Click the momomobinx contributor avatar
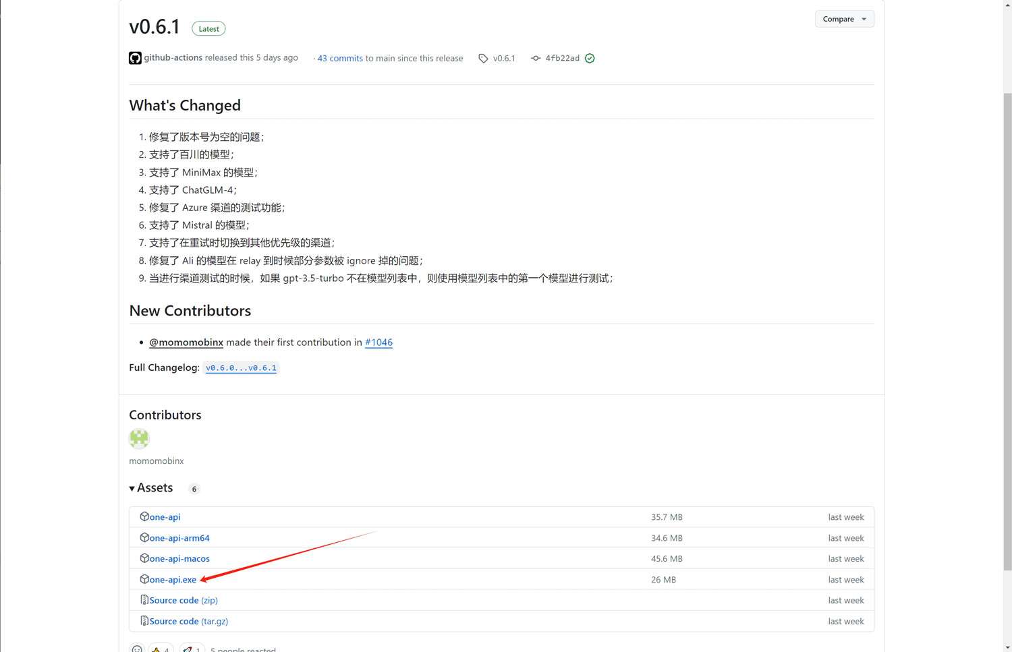 click(139, 439)
